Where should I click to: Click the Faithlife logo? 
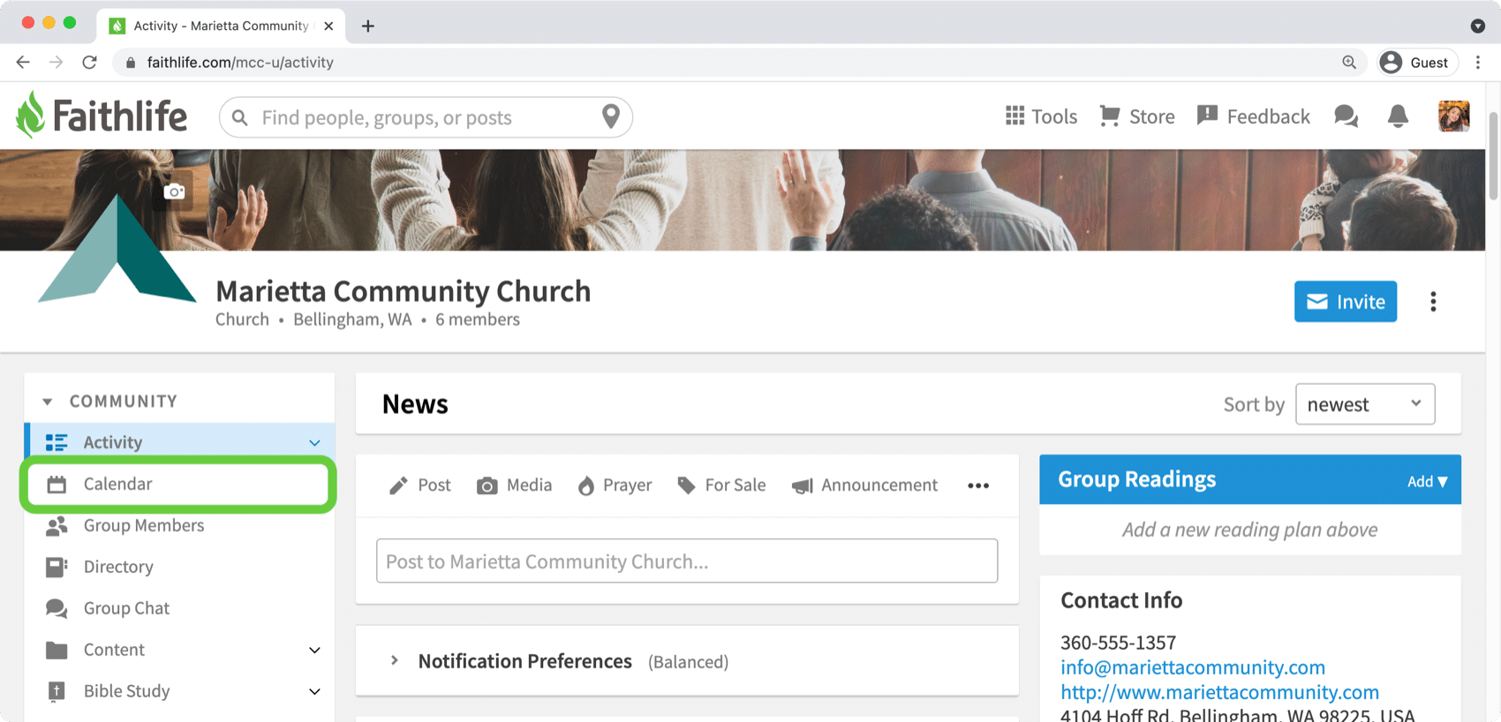pos(102,116)
